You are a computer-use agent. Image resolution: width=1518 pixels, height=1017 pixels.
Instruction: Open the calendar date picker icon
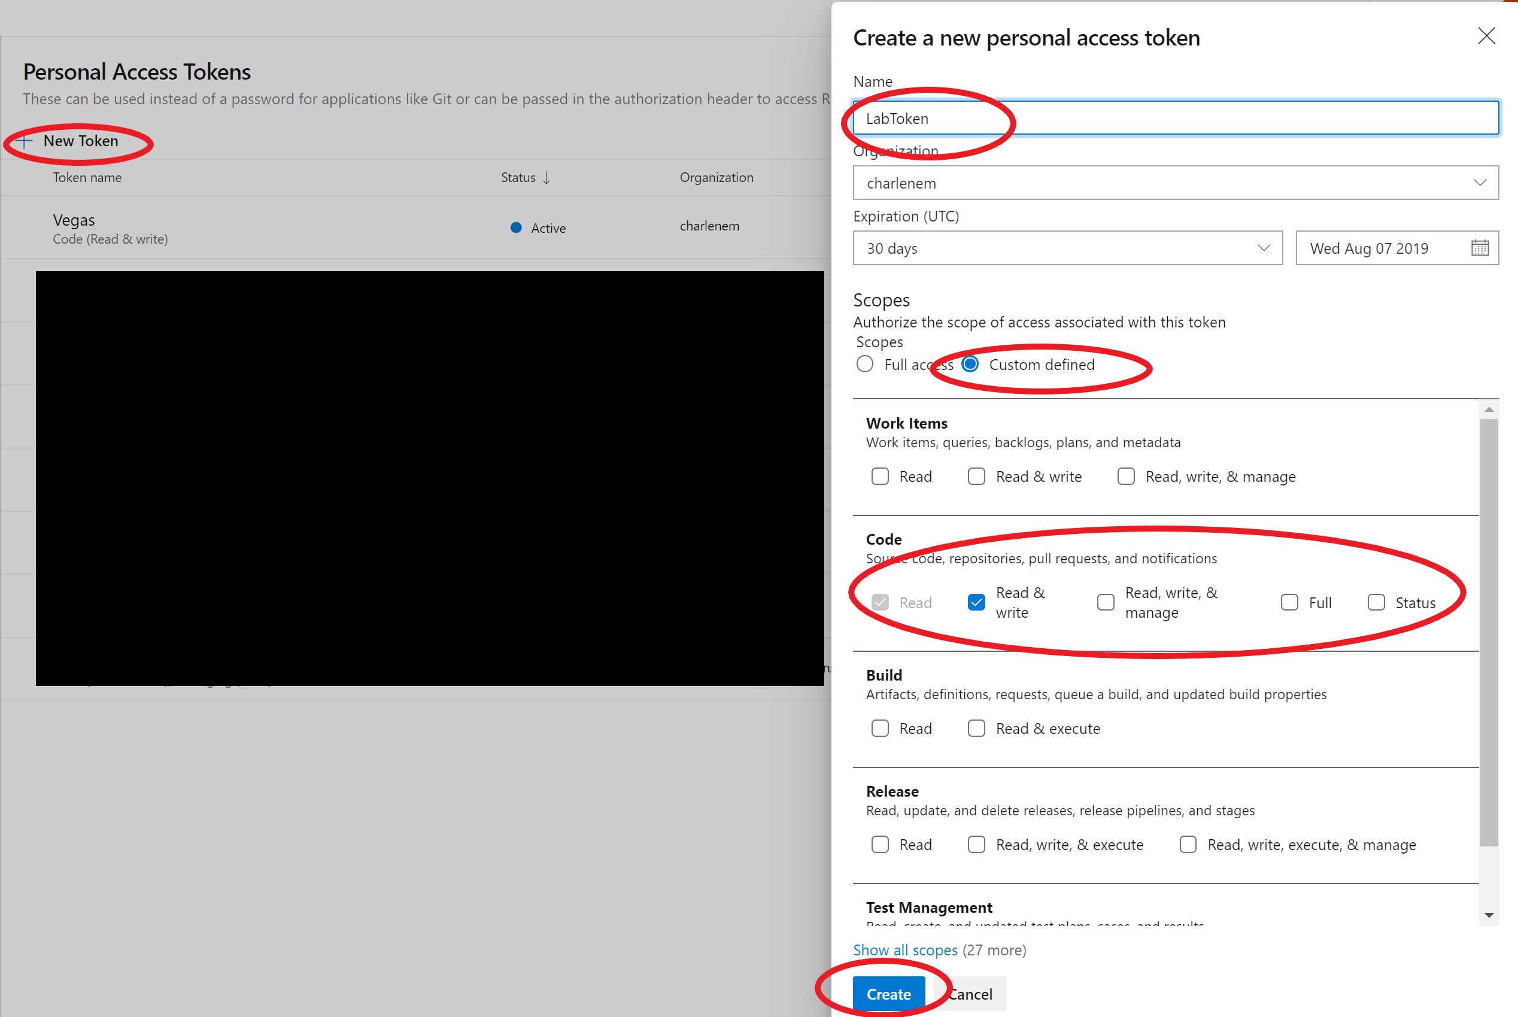[1480, 248]
